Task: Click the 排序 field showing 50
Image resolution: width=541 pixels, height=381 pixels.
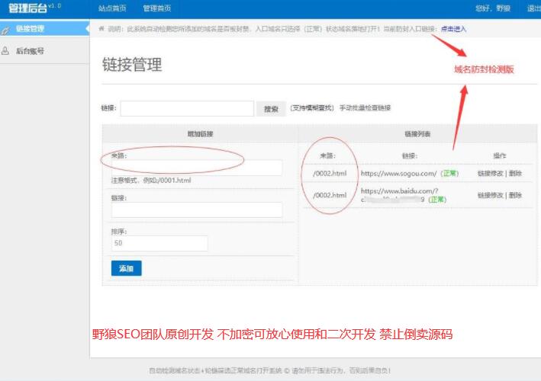Action: [x=159, y=243]
